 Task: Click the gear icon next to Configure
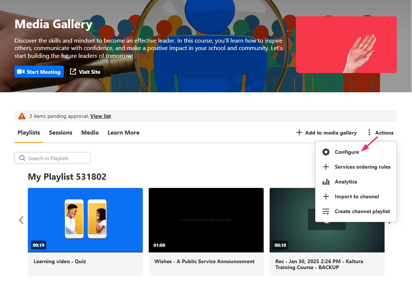pos(326,152)
